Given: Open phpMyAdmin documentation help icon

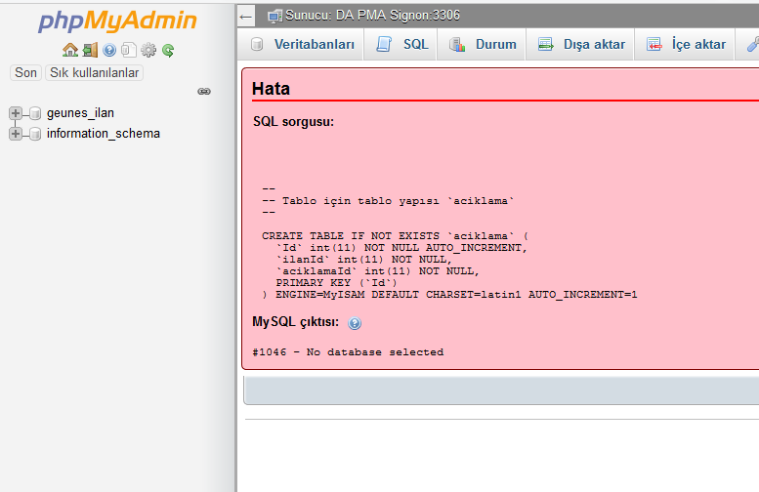Looking at the screenshot, I should [x=109, y=50].
